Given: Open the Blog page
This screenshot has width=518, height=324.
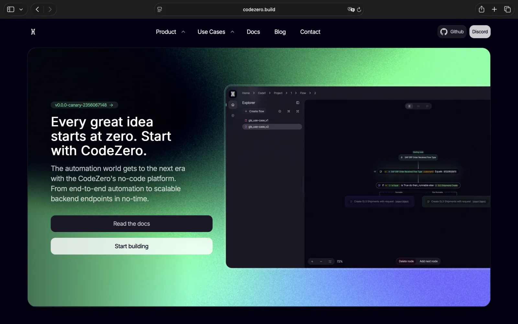Looking at the screenshot, I should point(280,32).
